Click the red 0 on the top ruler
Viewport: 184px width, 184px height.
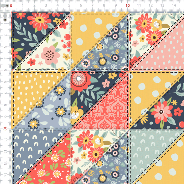click(x=11, y=6)
